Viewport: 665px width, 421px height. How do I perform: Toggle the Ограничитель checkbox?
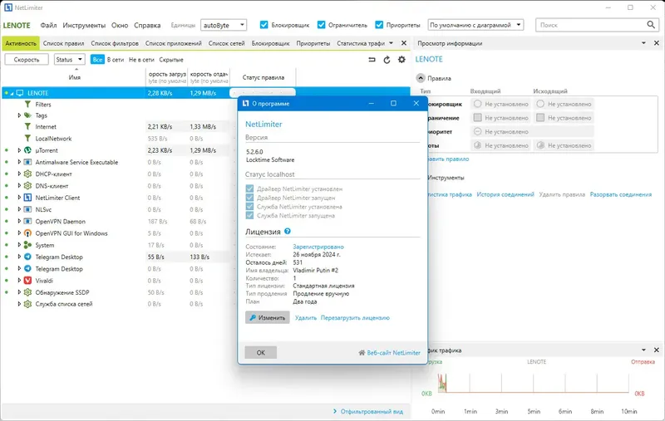point(321,25)
